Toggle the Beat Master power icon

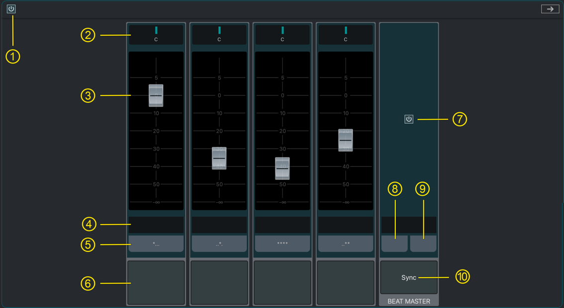(409, 119)
